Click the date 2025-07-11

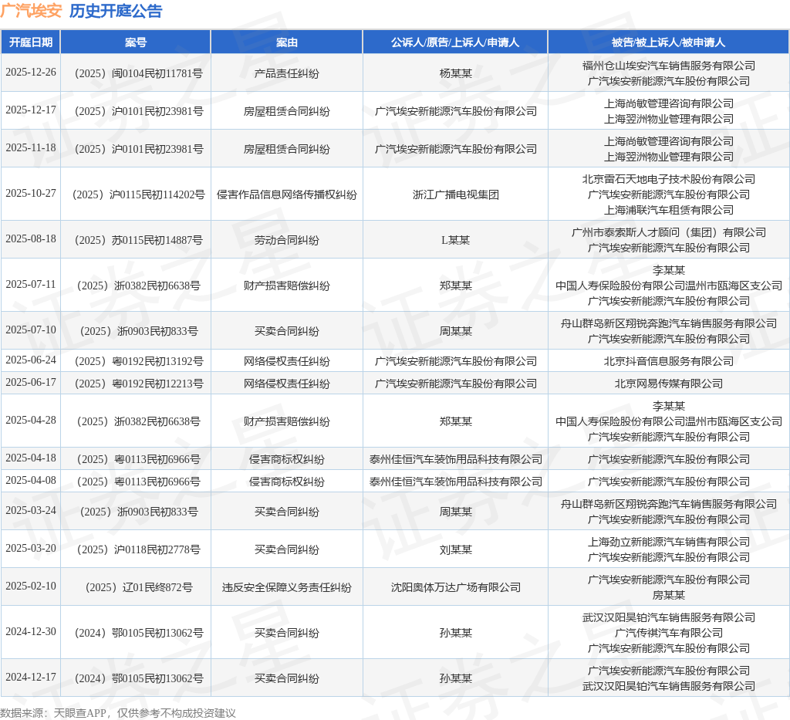pos(31,284)
